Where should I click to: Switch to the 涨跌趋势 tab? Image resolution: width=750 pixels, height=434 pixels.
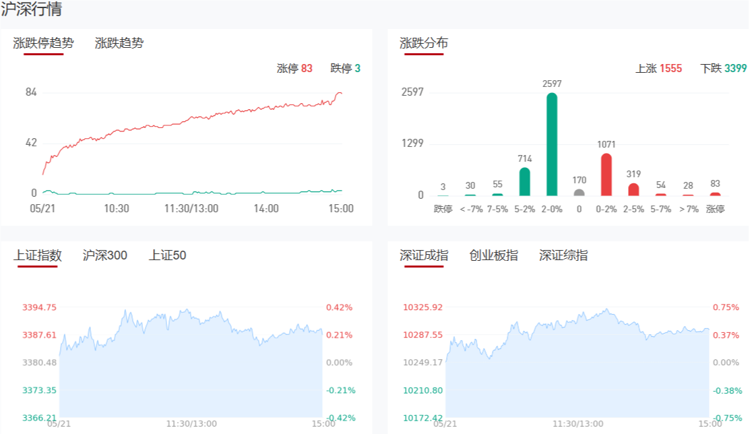[x=119, y=43]
